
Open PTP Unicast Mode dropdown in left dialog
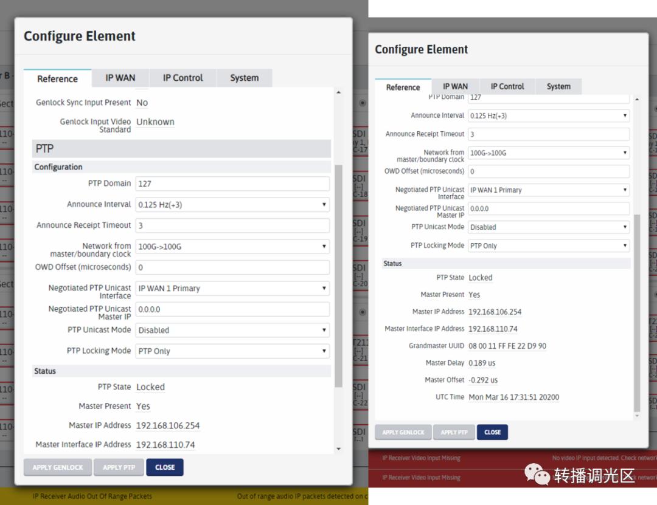point(232,331)
